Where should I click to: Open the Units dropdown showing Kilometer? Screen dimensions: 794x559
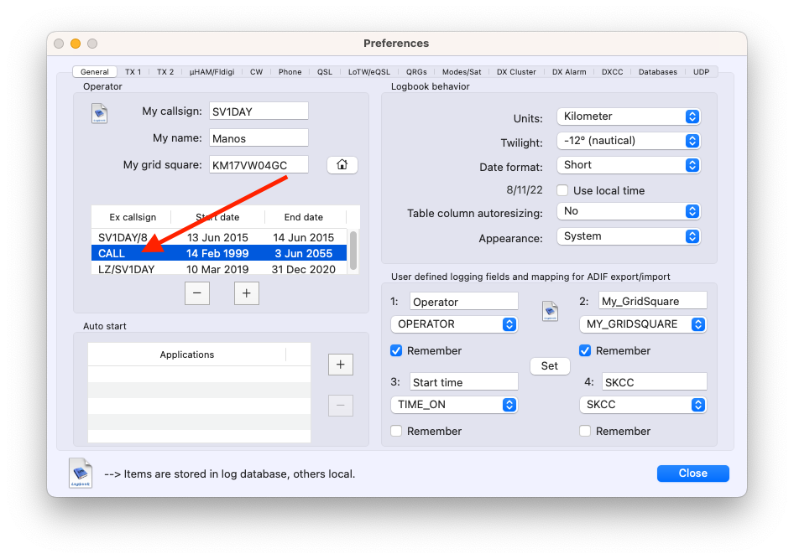629,116
